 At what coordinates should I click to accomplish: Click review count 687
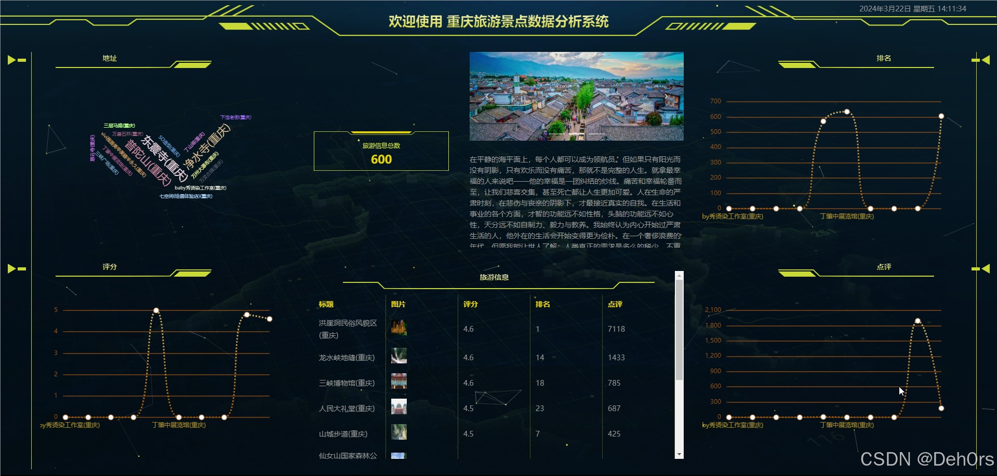pos(614,409)
